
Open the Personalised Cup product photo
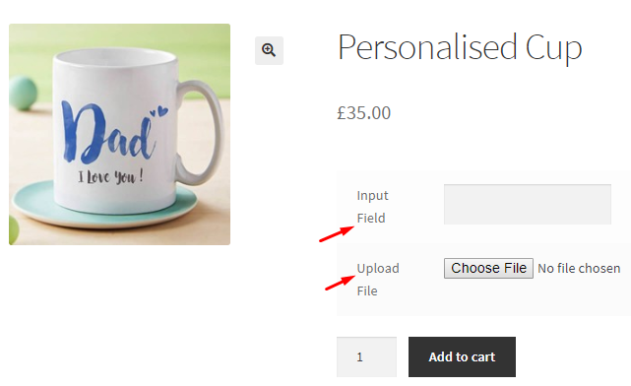coord(119,134)
